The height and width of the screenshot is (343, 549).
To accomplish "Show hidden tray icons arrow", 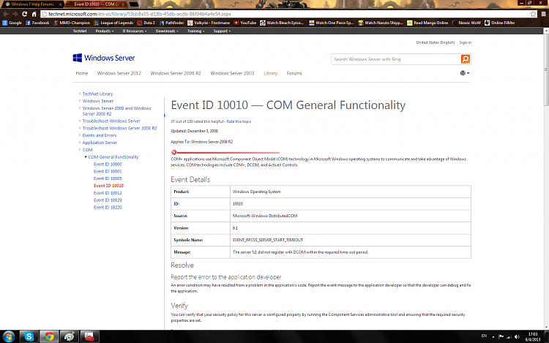I will click(x=493, y=337).
